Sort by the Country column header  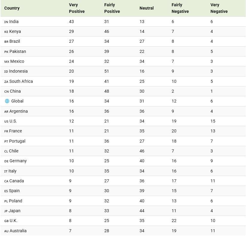[12, 8]
